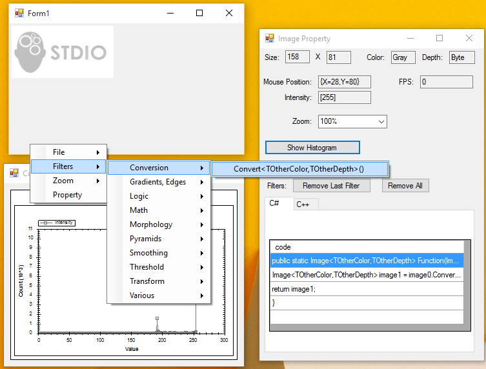Open the Threshold filter submenu
This screenshot has width=486, height=369.
159,267
